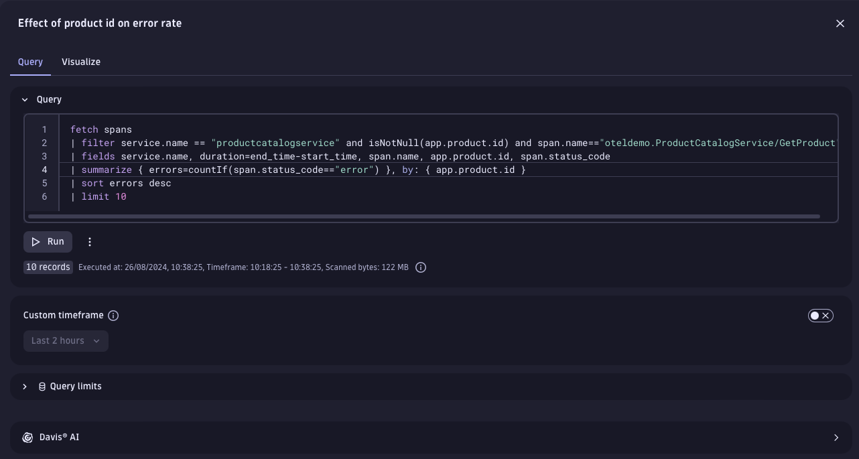Image resolution: width=859 pixels, height=459 pixels.
Task: Click the chevron at the right of Davis AI
Action: [x=836, y=437]
